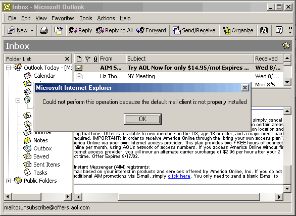The height and width of the screenshot is (216, 296).
Task: Click the Notes folder icon
Action: (28, 140)
